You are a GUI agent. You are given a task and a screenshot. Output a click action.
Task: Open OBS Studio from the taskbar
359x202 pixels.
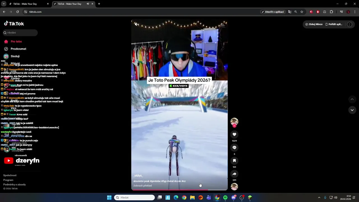point(242,198)
